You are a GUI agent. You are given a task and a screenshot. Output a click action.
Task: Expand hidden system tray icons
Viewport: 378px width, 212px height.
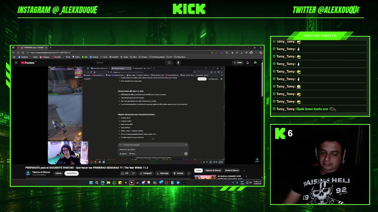(x=233, y=183)
